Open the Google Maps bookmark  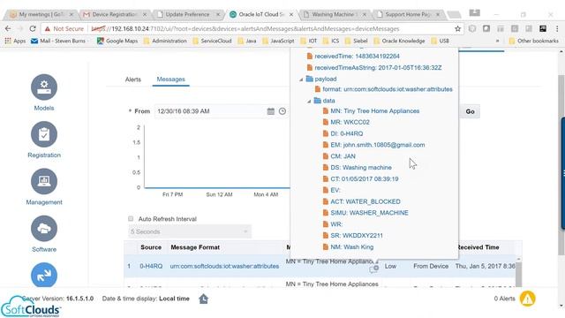click(117, 42)
